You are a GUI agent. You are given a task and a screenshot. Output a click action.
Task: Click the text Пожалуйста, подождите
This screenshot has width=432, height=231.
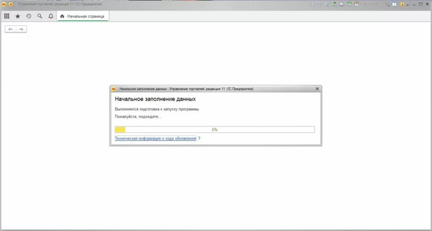tap(138, 117)
